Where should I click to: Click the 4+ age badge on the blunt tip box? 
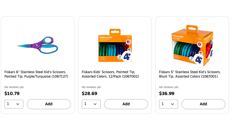point(199,58)
